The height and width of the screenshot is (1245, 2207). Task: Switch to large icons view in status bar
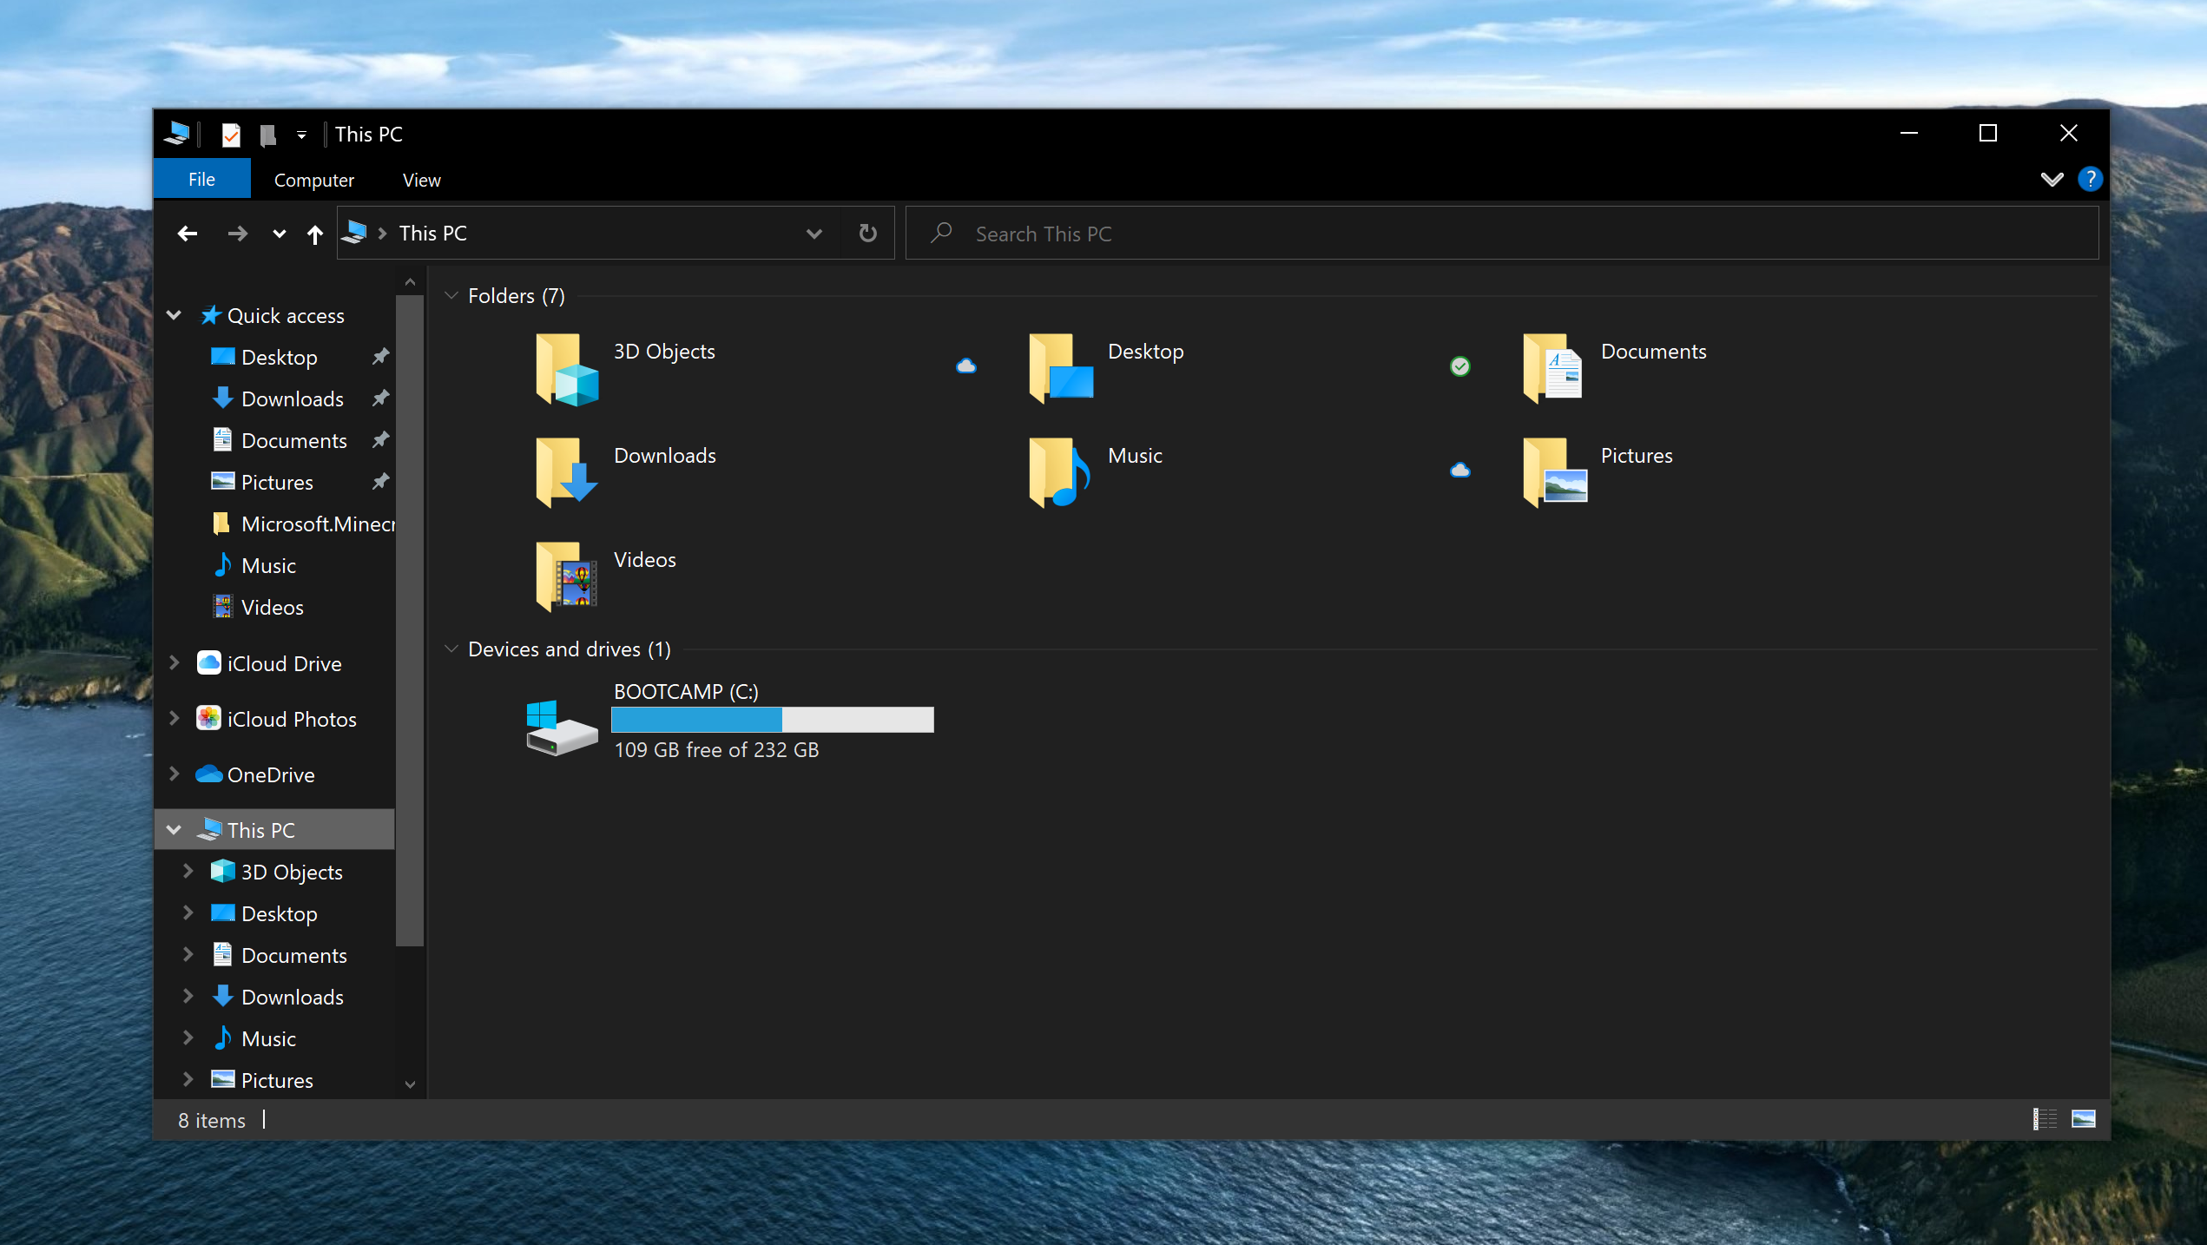point(2084,1119)
